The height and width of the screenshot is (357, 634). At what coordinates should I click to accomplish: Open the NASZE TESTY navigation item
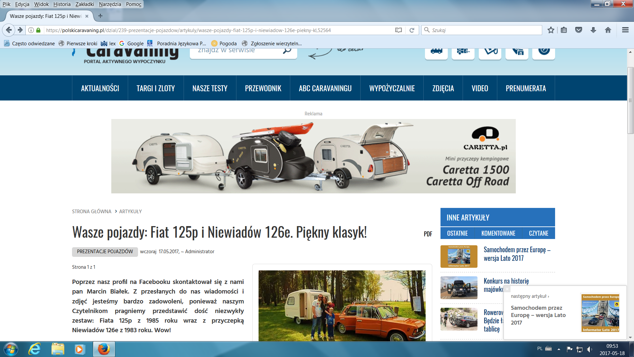point(210,88)
